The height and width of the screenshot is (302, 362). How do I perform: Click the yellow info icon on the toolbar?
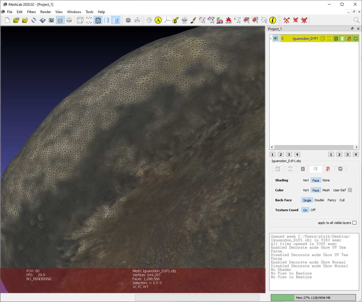point(273,20)
